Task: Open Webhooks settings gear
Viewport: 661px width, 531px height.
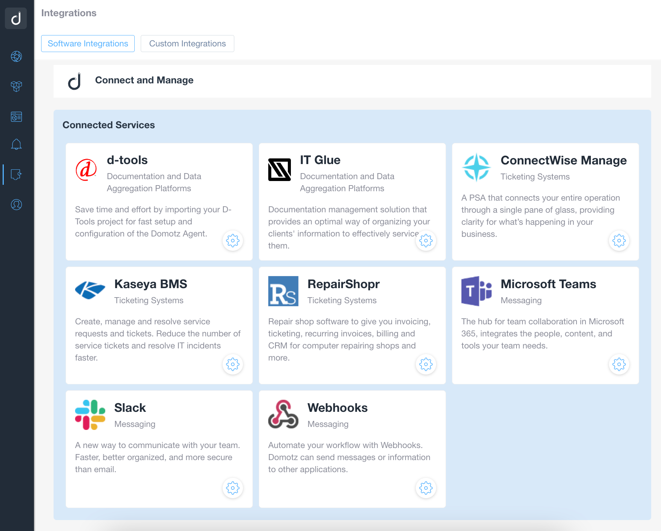Action: point(426,488)
